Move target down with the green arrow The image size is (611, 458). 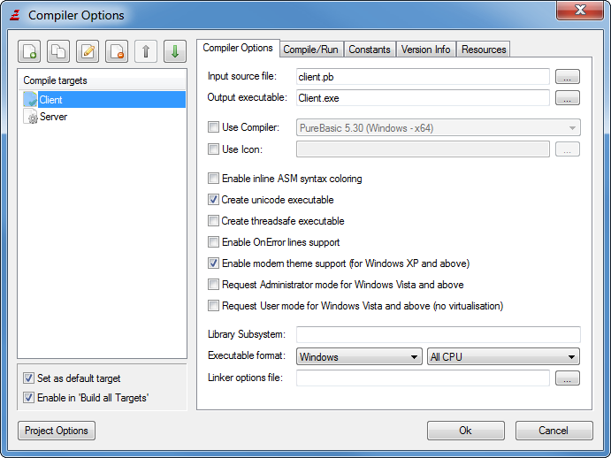click(x=174, y=51)
